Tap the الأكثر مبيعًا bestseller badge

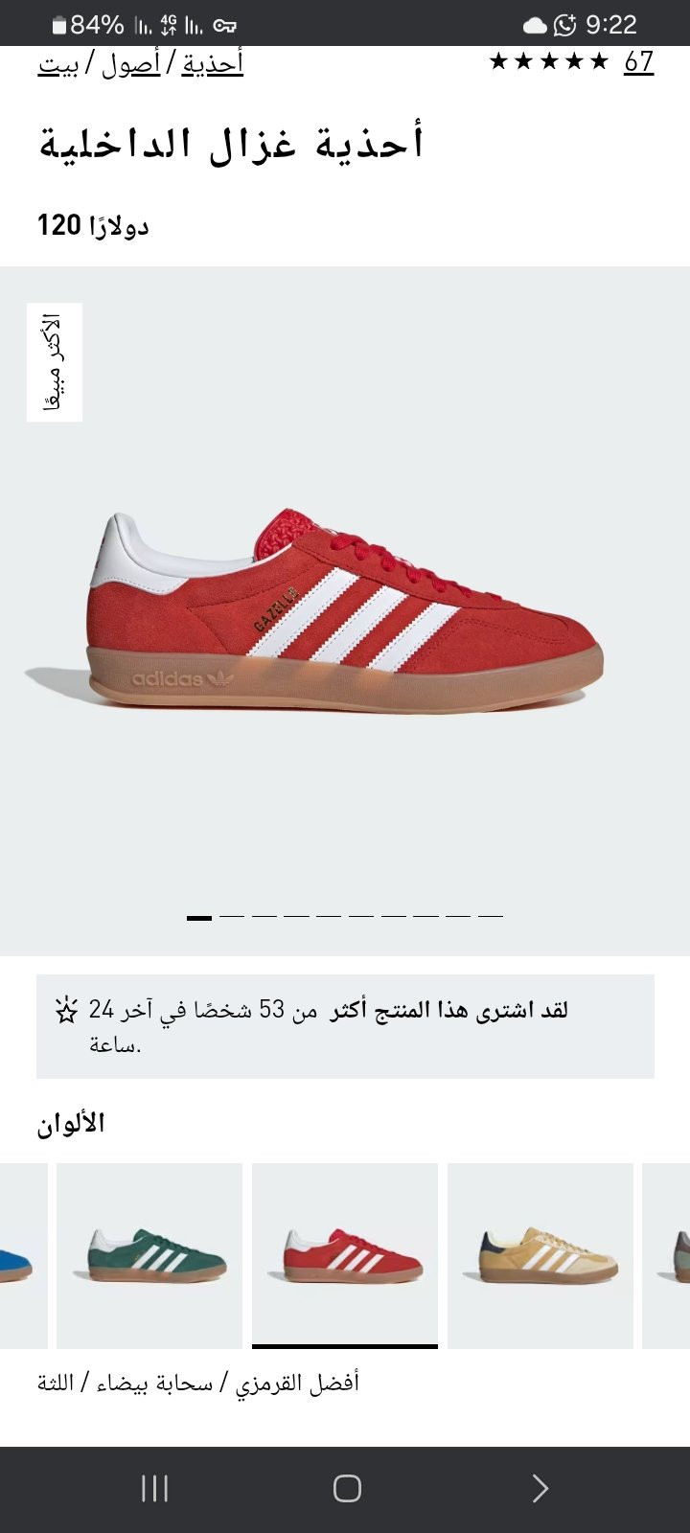point(54,362)
